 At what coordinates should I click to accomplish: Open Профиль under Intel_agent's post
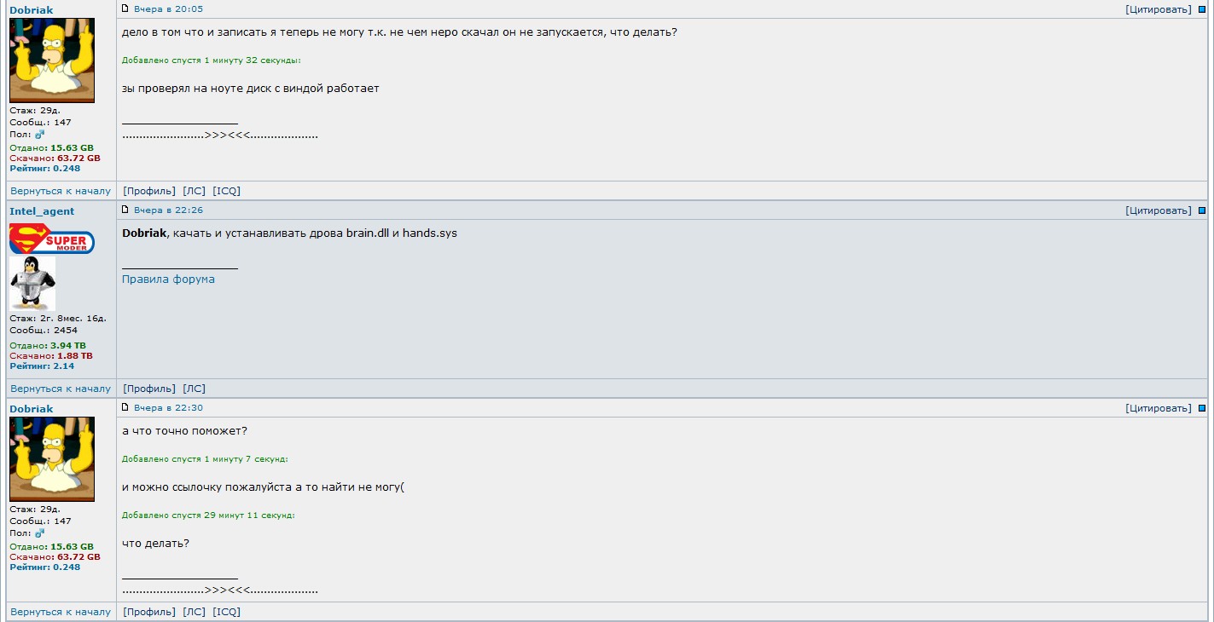pyautogui.click(x=149, y=389)
